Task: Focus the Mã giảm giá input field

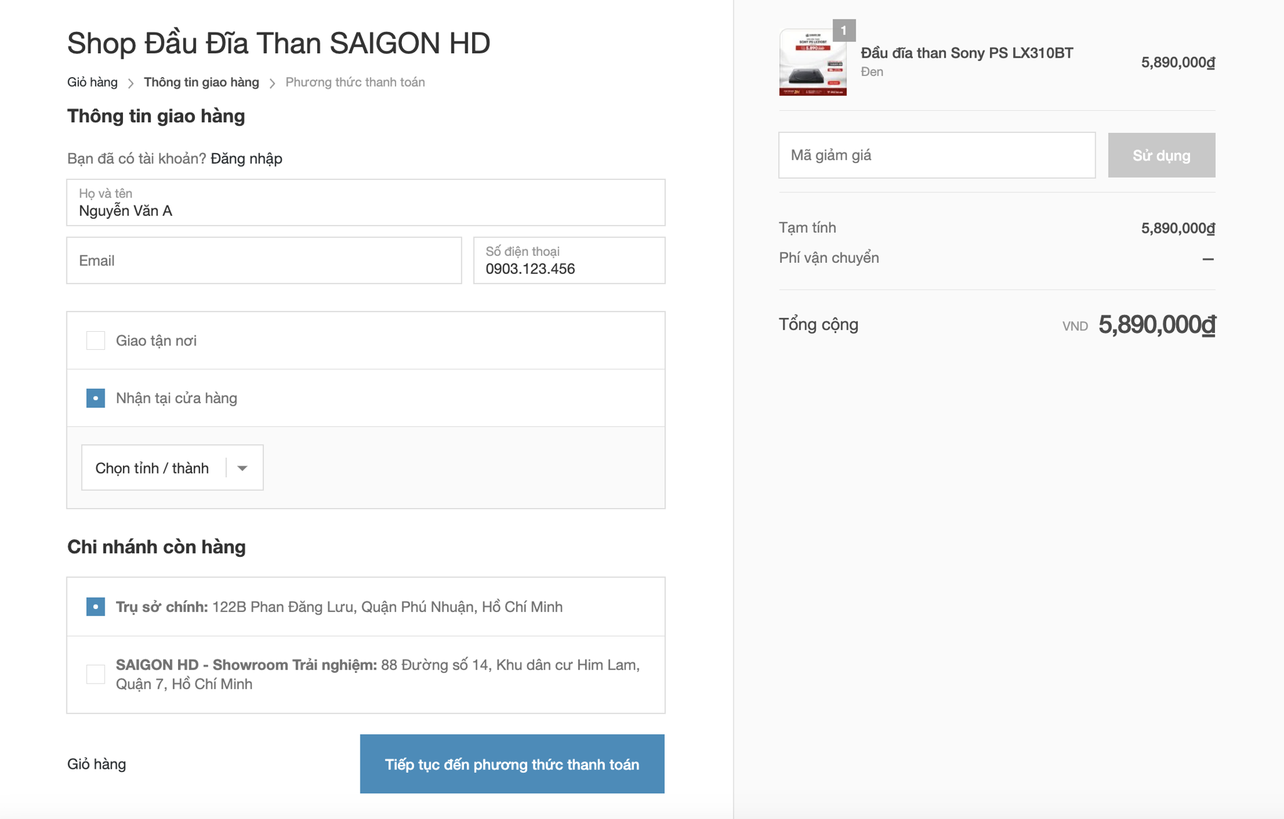Action: point(937,155)
